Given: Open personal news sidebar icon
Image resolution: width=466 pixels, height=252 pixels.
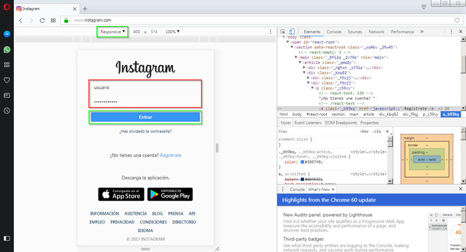Looking at the screenshot, I should [7, 95].
